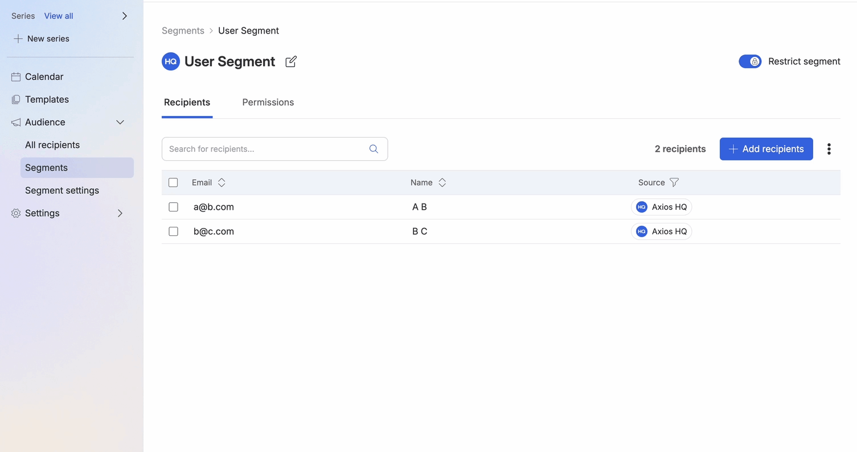Click the b@c.com email cell

[x=214, y=231]
